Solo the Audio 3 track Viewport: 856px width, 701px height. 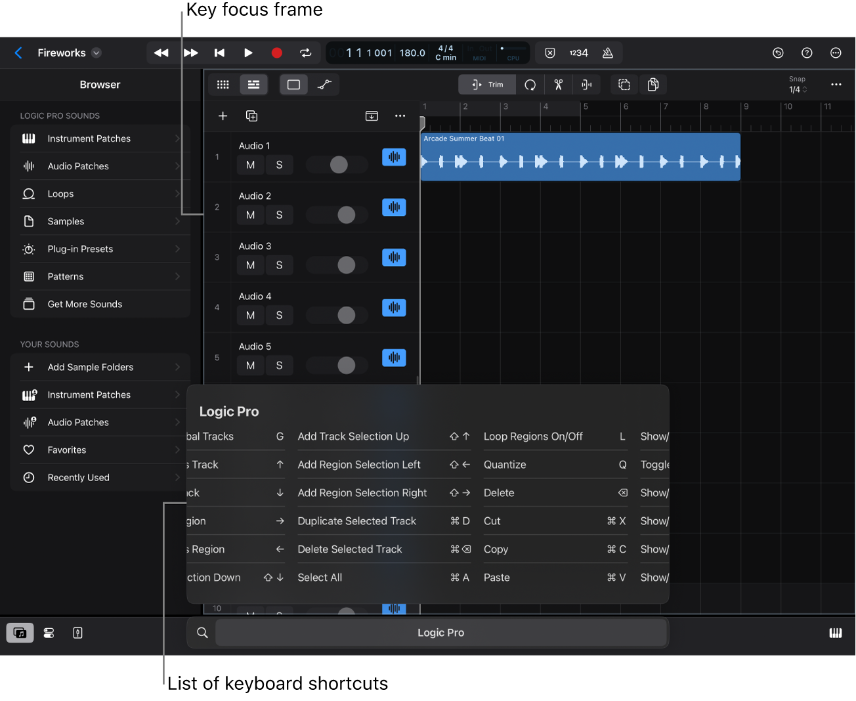coord(279,265)
